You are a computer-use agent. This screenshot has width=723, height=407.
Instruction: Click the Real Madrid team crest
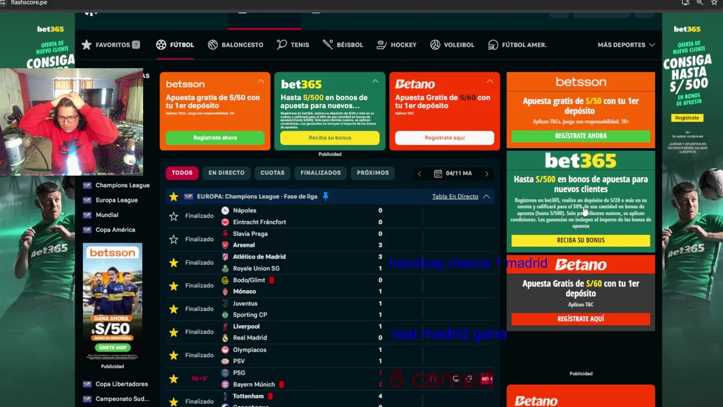tap(225, 337)
